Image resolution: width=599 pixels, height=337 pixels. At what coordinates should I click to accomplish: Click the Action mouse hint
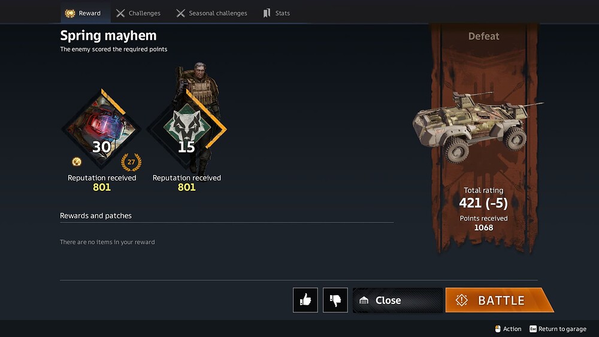[508, 329]
